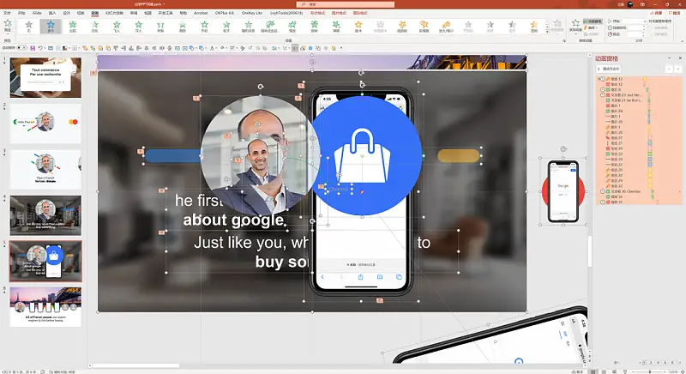Close the Animation Pane with its X button
The height and width of the screenshot is (374, 686).
(680, 58)
